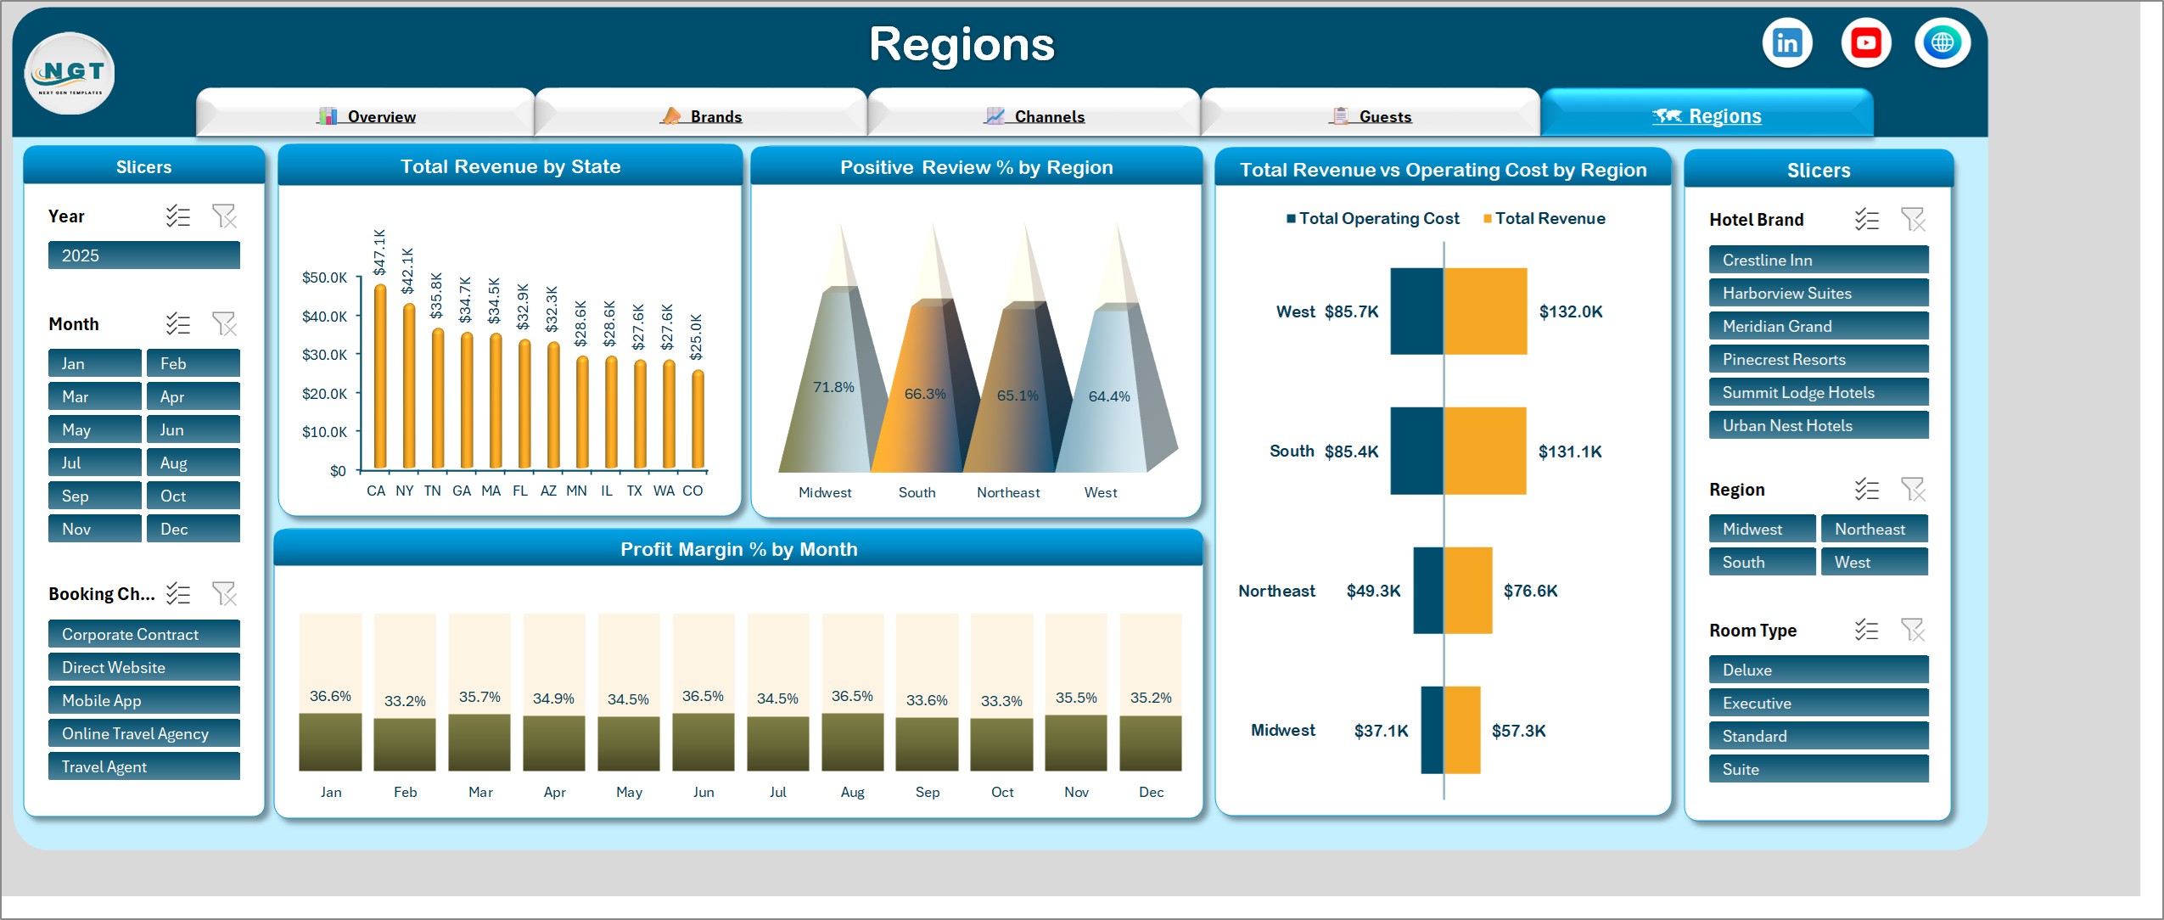Toggle multi-select for Region slicer
The height and width of the screenshot is (920, 2164).
coord(1866,490)
